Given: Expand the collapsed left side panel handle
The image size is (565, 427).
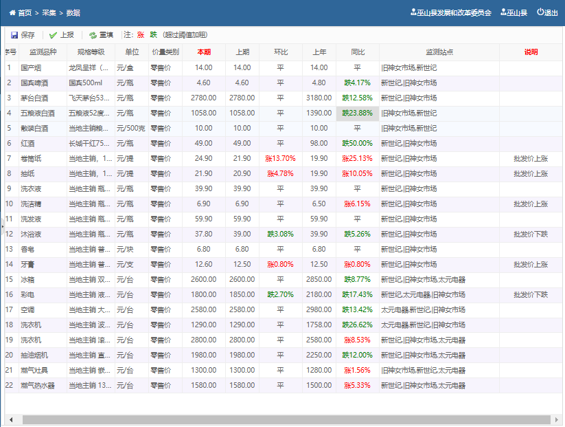Looking at the screenshot, I should pos(2,227).
